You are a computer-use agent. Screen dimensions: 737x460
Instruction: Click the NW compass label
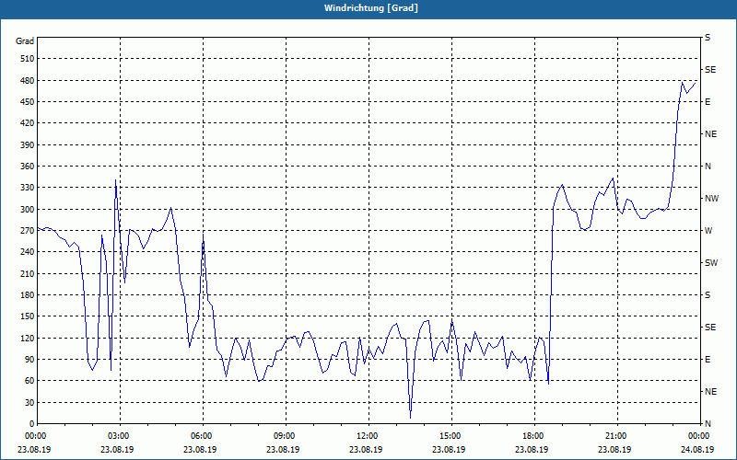tap(711, 199)
